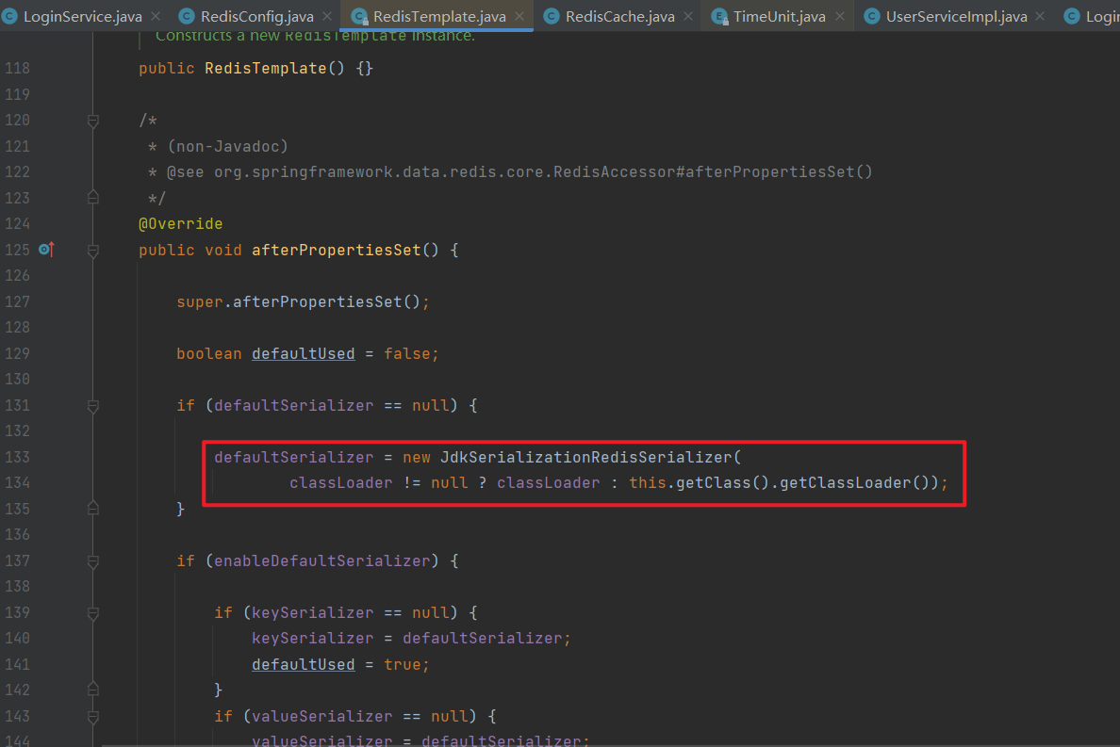Collapse the keySerializer if block at line 139
Image resolution: width=1120 pixels, height=747 pixels.
click(92, 613)
